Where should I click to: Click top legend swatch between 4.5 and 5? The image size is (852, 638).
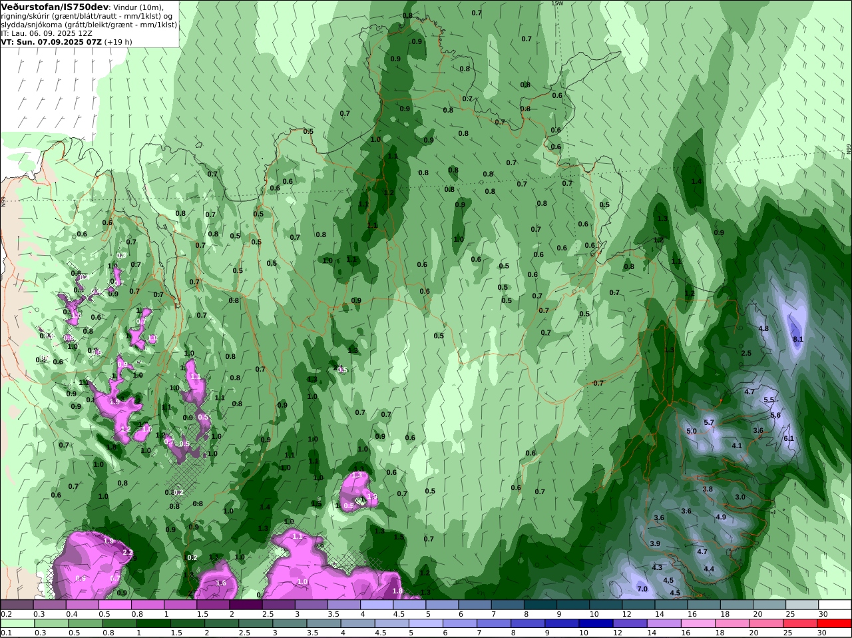point(410,604)
